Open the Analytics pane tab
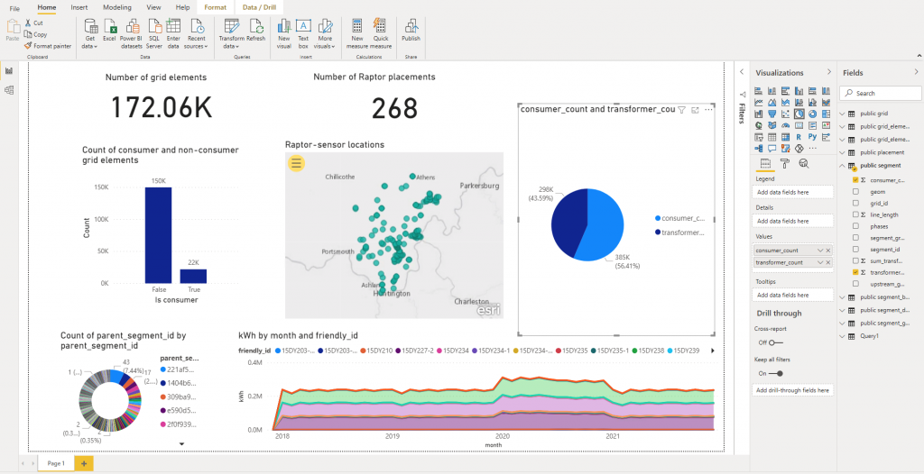This screenshot has width=924, height=474. (x=803, y=164)
